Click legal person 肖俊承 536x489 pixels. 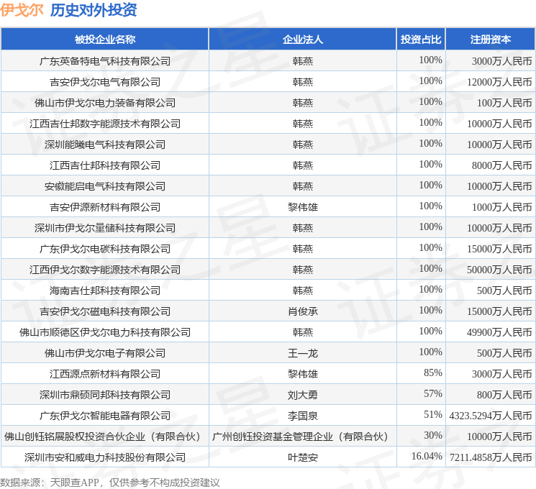pos(302,311)
